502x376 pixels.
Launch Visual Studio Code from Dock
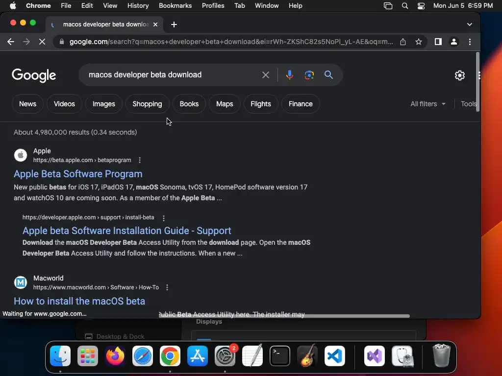coord(334,356)
